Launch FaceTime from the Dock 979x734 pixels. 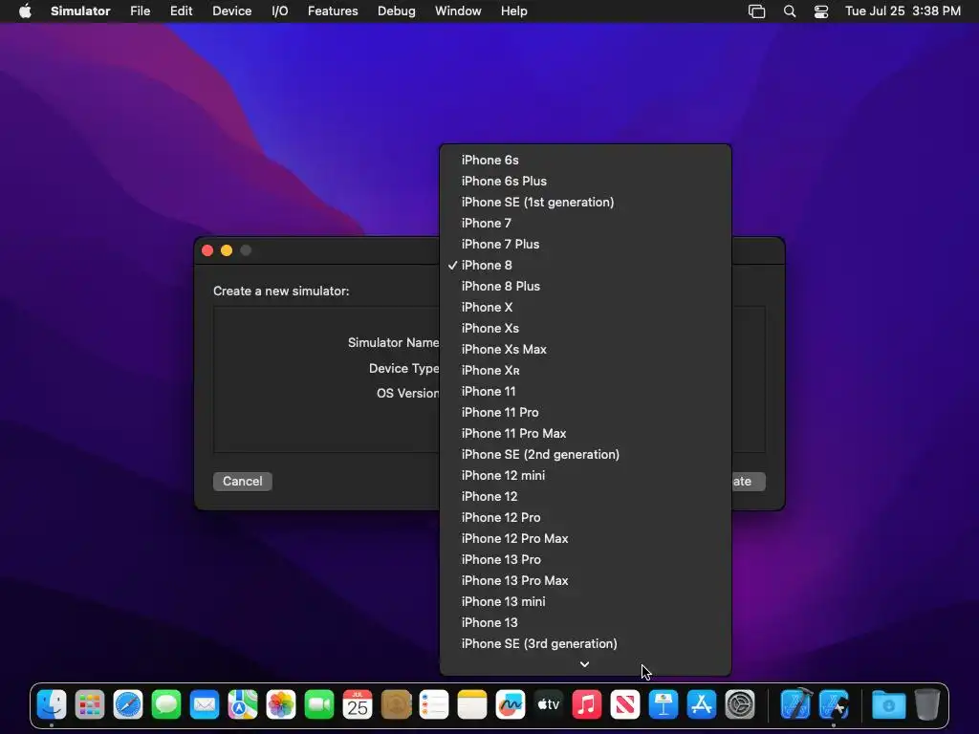coord(319,705)
